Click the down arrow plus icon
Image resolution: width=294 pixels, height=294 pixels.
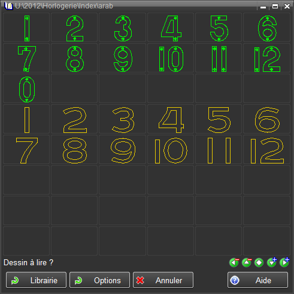[272, 262]
